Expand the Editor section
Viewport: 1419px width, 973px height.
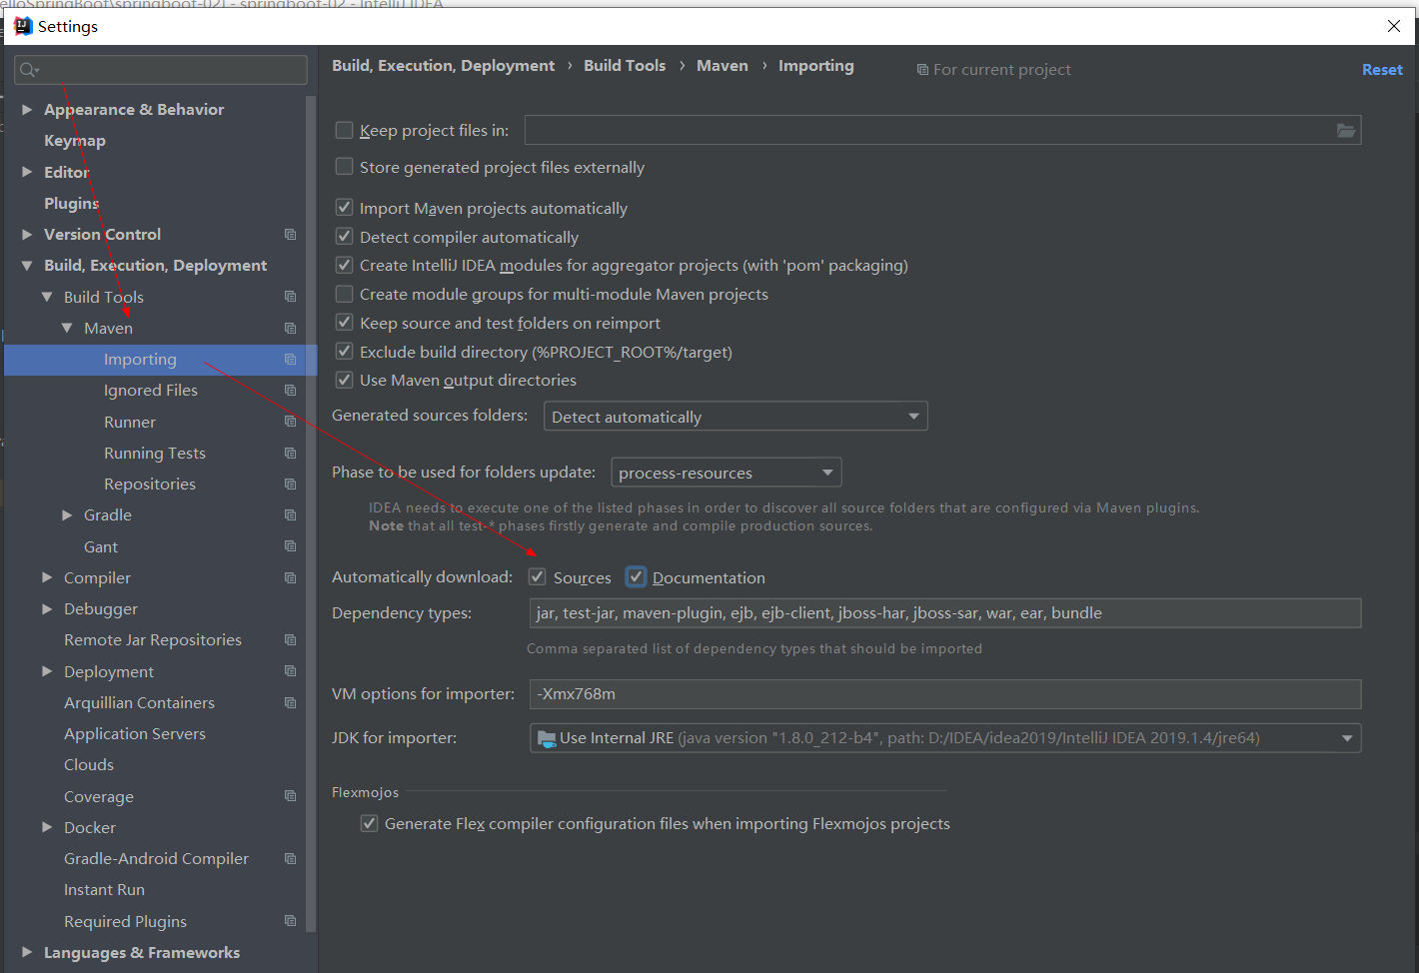point(27,172)
